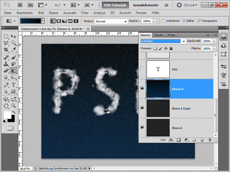Image resolution: width=230 pixels, height=172 pixels.
Task: Toggle Quick Mask mode
Action: click(x=10, y=128)
